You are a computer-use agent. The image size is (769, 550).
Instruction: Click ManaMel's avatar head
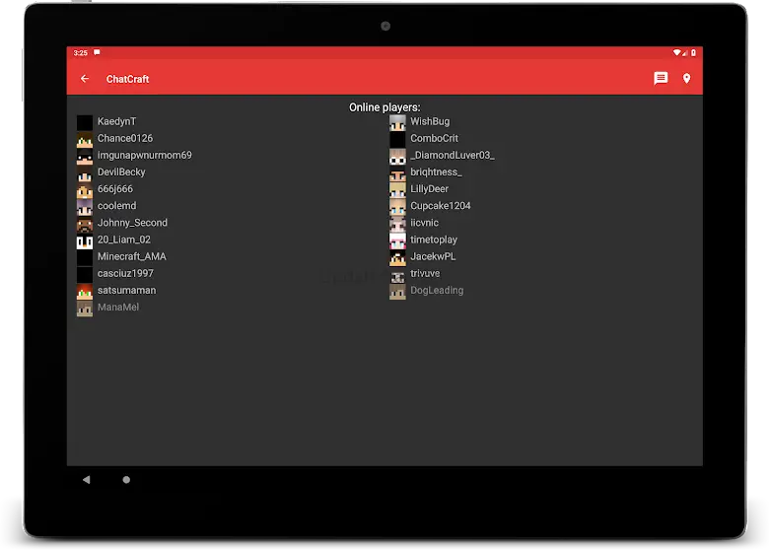85,309
